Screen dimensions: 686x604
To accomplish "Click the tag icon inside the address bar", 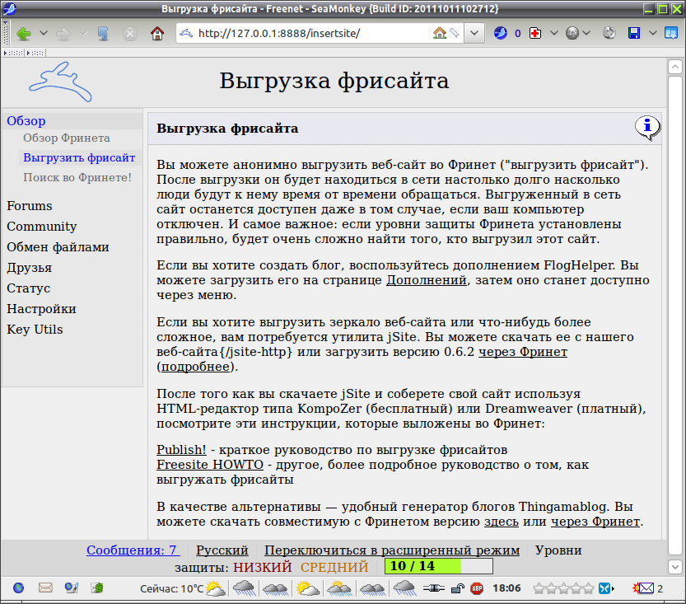I will click(x=455, y=33).
